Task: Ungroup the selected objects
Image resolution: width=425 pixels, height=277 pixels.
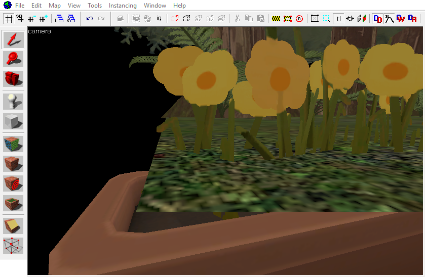Action: tap(147, 19)
